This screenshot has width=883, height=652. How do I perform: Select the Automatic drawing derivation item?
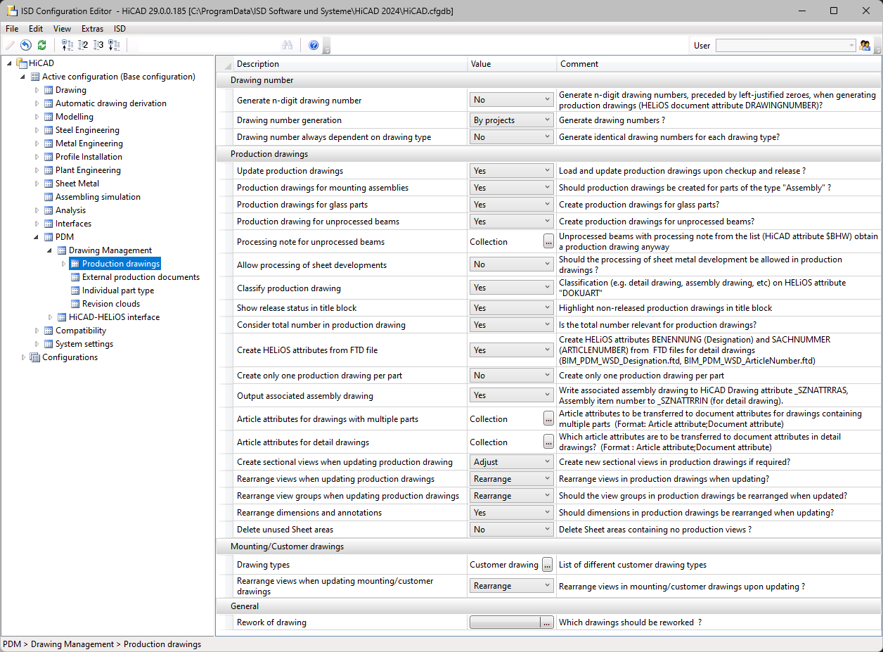[111, 103]
